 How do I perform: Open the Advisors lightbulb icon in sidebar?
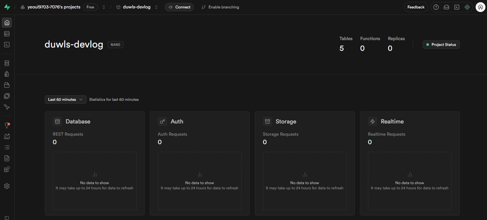[7, 125]
